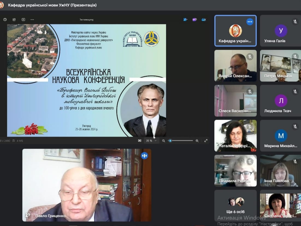This screenshot has height=226, width=301.
Task: Click the zoom in magnifier icon
Action: [x=197, y=141]
